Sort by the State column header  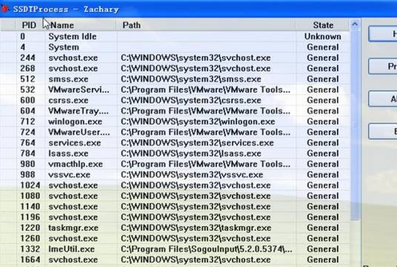pos(323,25)
